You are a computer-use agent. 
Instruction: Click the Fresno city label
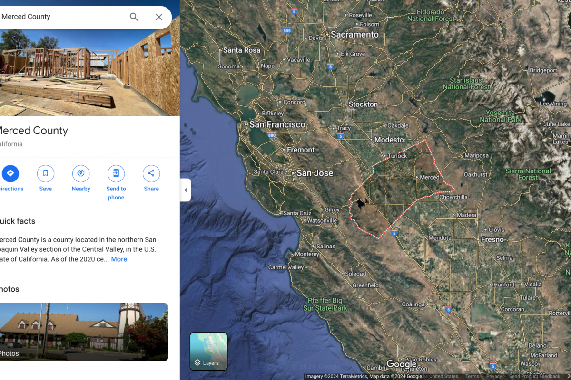492,239
